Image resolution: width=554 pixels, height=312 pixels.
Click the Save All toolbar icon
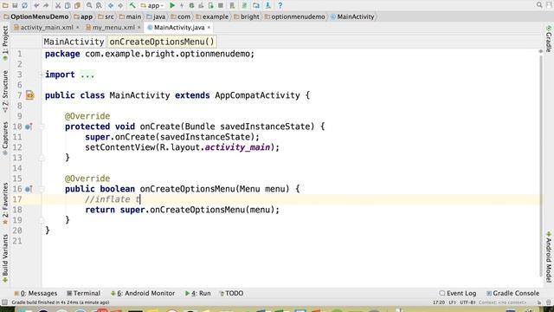[15, 5]
